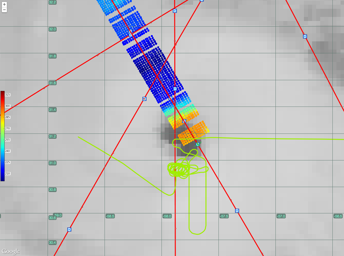This screenshot has height=256, width=344.
Task: Select the D marker nearest the bottom-left corner
Action: 69,229
